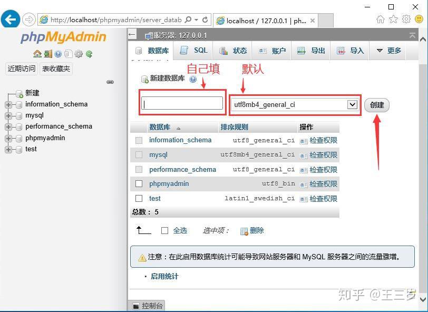
Task: Open the 控制台 console bar
Action: 147,306
